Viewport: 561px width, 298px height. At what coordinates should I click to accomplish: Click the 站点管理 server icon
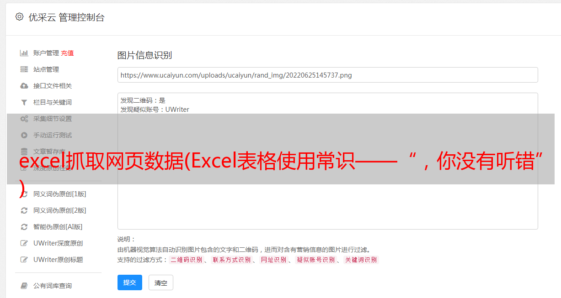[24, 69]
